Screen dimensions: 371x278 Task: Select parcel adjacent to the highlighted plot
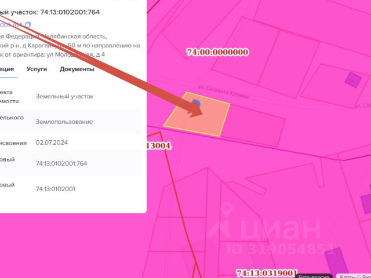pyautogui.click(x=253, y=125)
